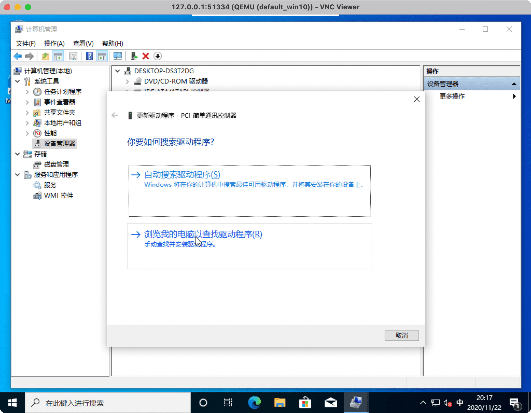
Task: Collapse the 设备管理器 actions section arrow
Action: click(514, 84)
